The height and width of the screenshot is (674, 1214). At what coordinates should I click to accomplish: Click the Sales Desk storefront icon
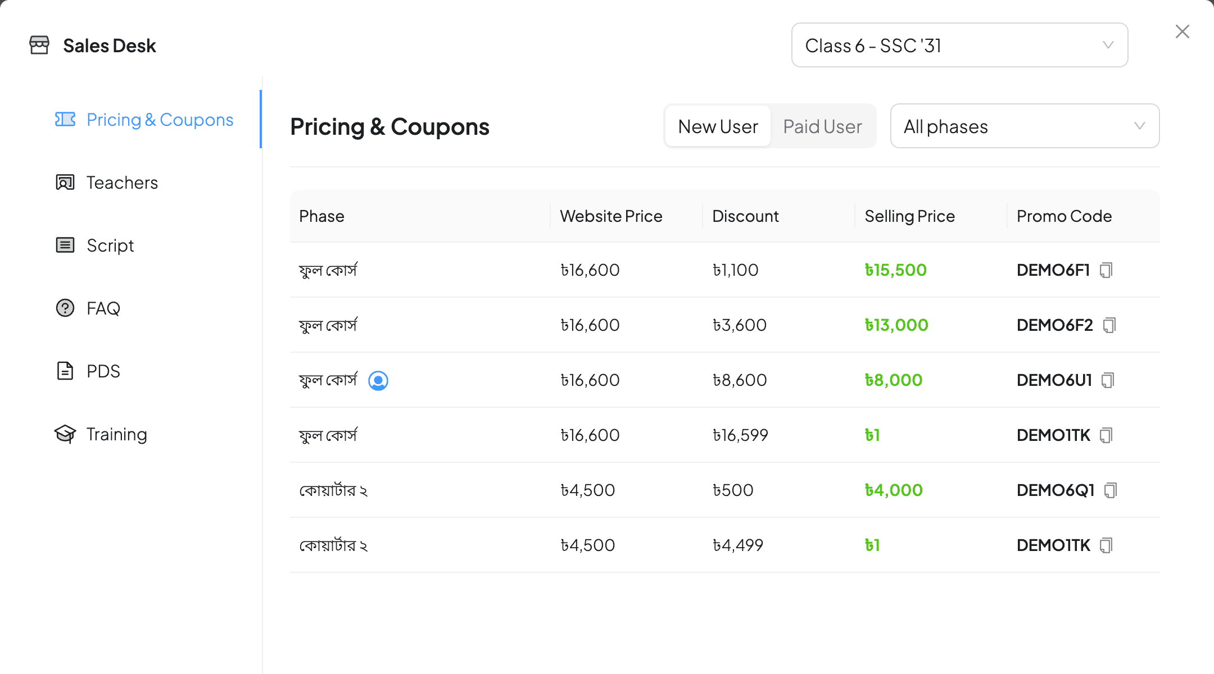39,45
